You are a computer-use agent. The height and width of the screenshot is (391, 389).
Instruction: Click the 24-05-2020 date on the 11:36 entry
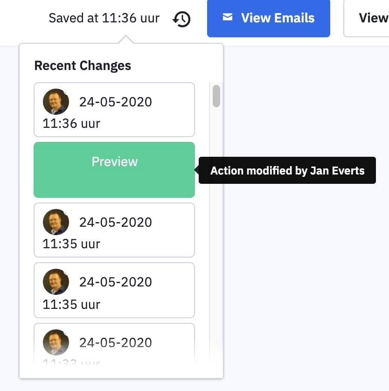pos(115,102)
